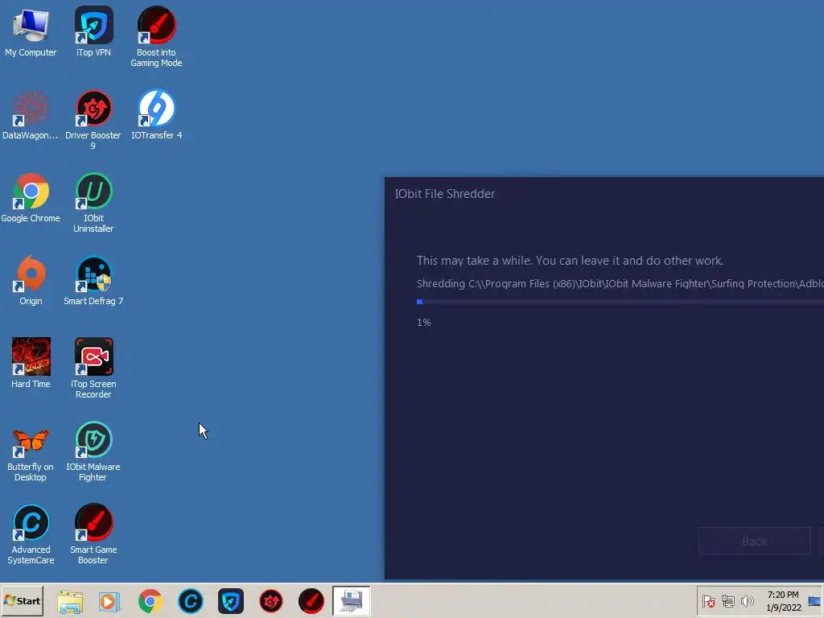Open the Start menu
Screen dimensions: 824x618
pyautogui.click(x=22, y=601)
